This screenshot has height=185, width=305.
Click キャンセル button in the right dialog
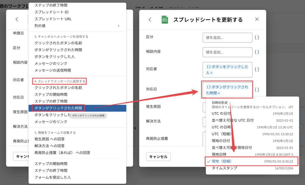point(158,156)
